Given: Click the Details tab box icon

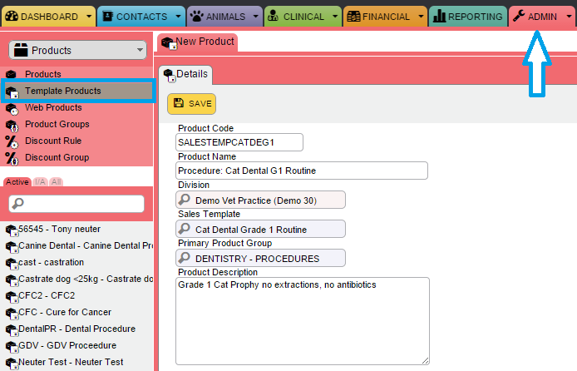Looking at the screenshot, I should tap(170, 76).
